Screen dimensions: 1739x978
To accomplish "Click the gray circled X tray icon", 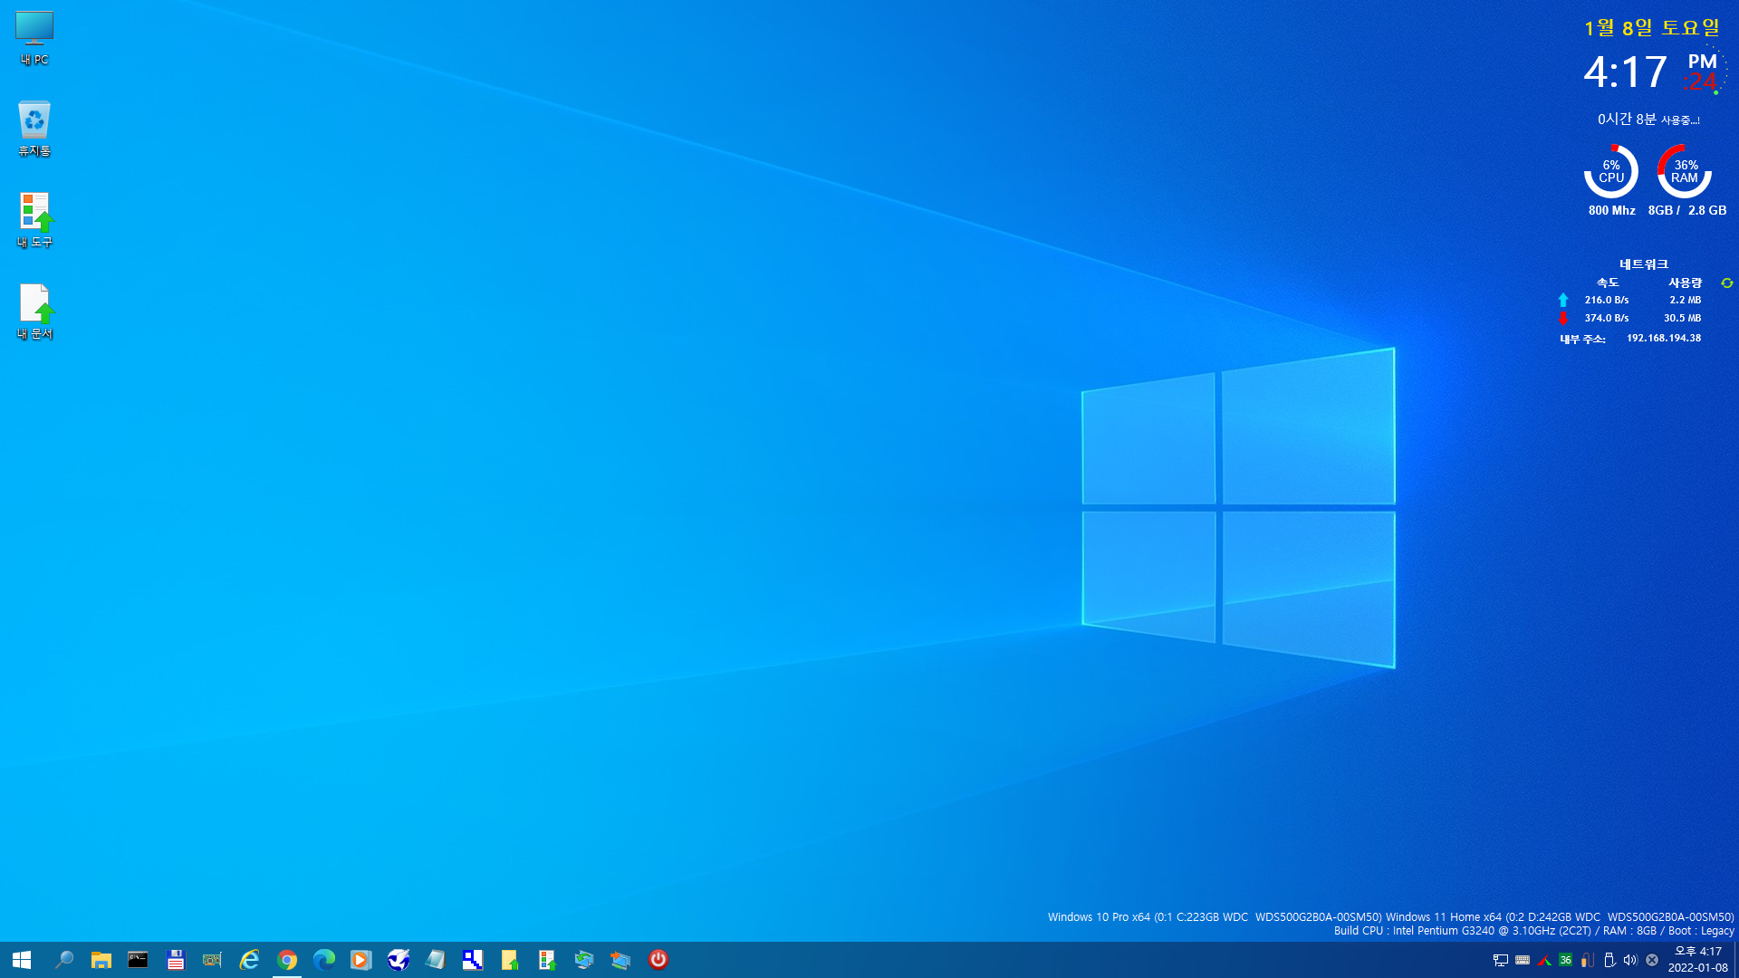I will coord(1652,960).
